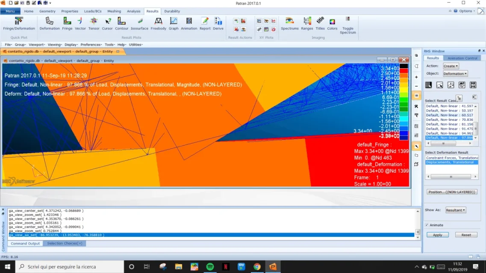Click the highlighted equals icon in viewport sidebar
Image resolution: width=486 pixels, height=273 pixels.
click(x=417, y=96)
